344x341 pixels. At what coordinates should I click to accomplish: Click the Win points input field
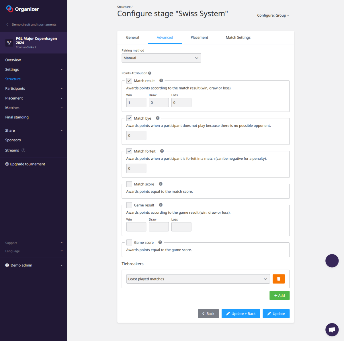click(136, 102)
